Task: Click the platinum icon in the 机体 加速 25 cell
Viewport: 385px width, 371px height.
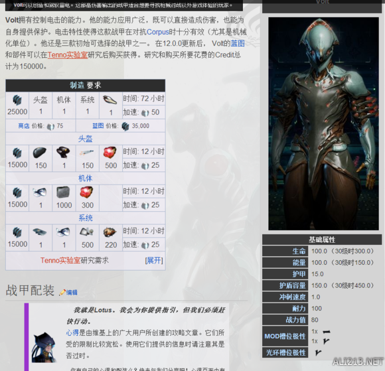Action: tap(145, 206)
